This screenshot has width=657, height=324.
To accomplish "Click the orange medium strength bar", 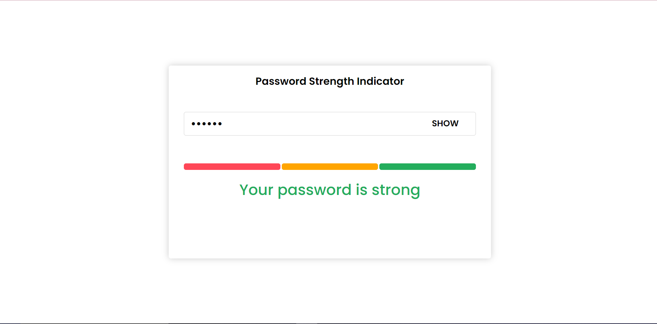I will [x=330, y=167].
